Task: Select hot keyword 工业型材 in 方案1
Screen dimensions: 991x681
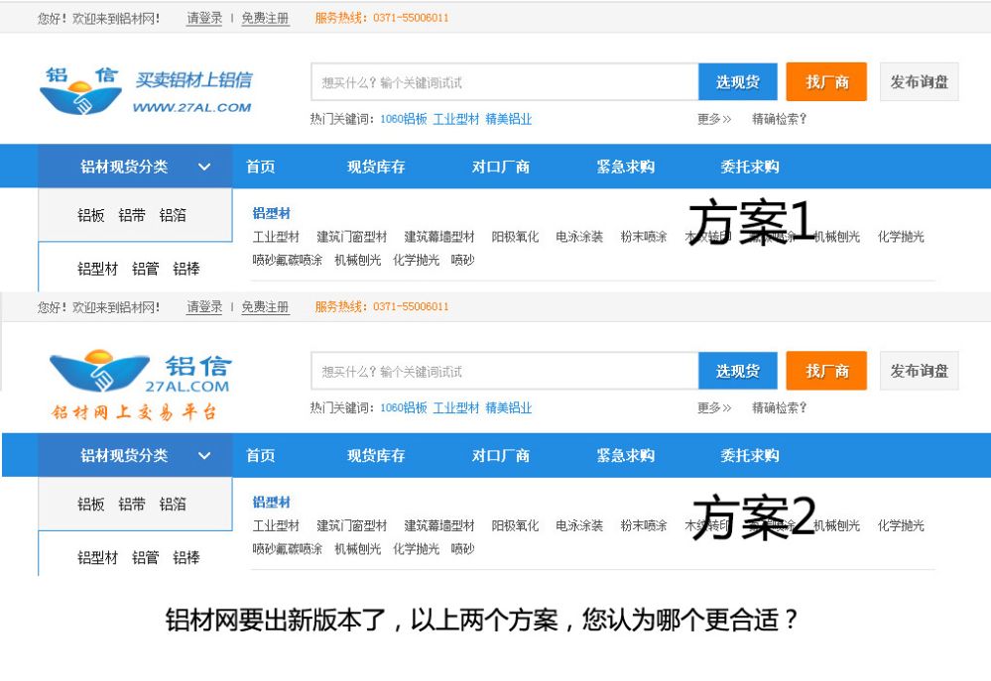Action: (456, 119)
